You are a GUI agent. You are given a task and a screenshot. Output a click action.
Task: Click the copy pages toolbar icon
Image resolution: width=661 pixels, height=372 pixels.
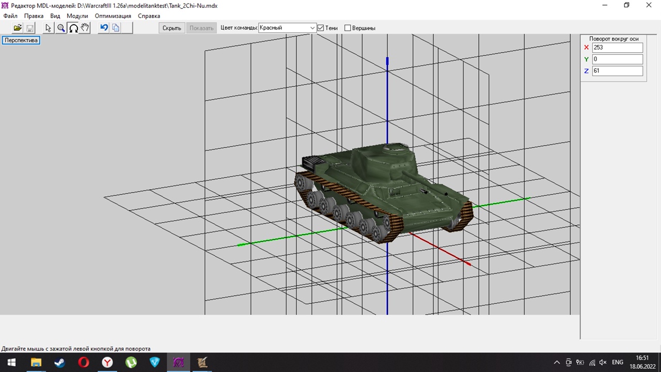pos(116,28)
